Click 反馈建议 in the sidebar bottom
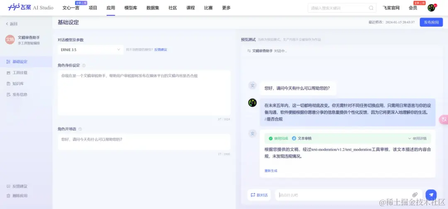 [17, 186]
